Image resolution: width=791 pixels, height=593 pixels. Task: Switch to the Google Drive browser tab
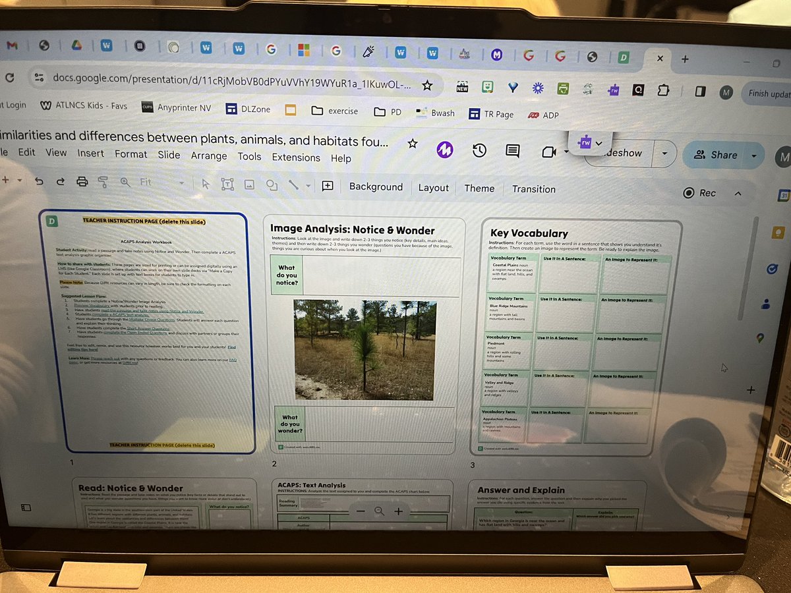coord(77,45)
